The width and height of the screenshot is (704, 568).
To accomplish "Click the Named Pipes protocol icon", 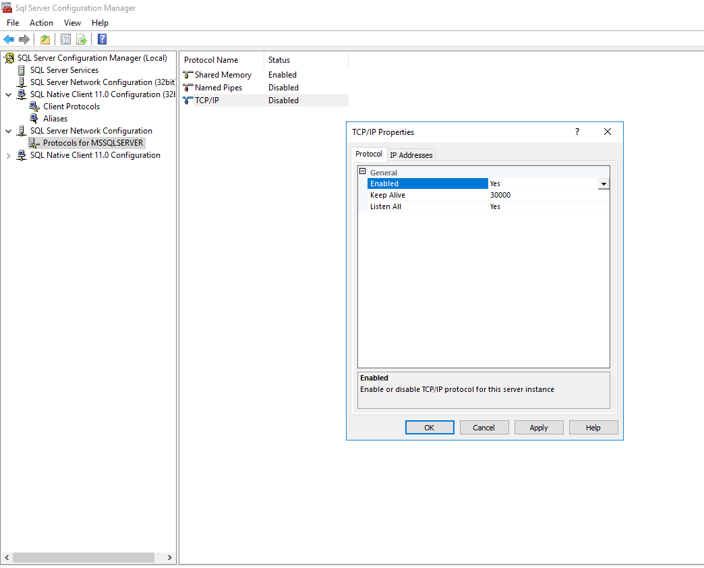I will 188,88.
